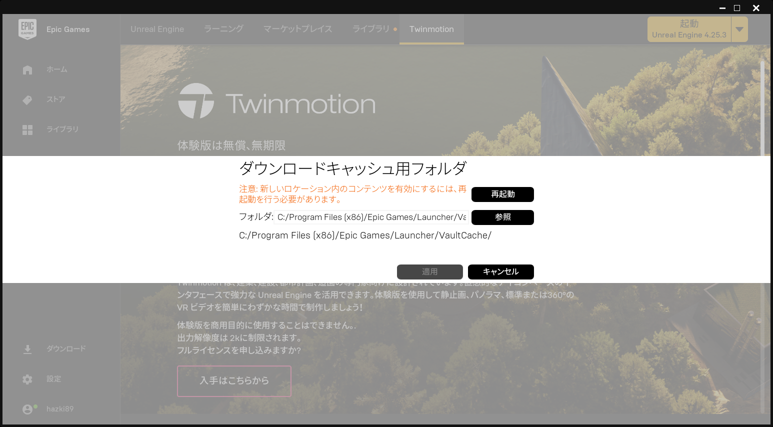Close the Epic Games Launcher window

[x=756, y=8]
